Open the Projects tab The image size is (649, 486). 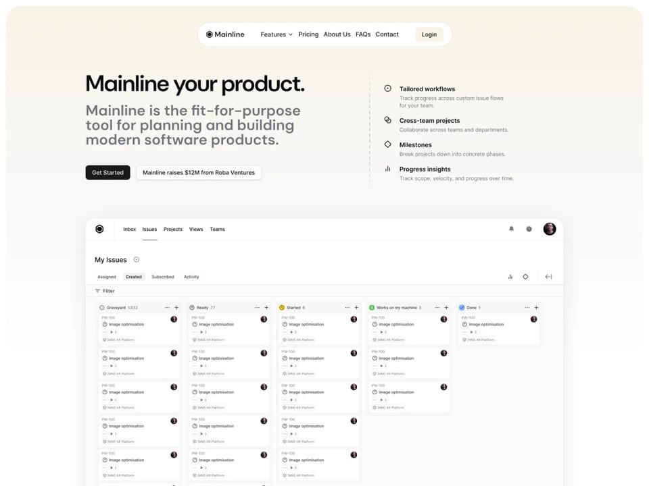pyautogui.click(x=173, y=229)
